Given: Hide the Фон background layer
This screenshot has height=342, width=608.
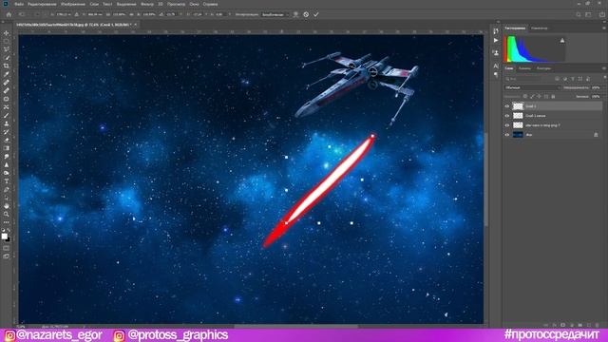Looking at the screenshot, I should 506,135.
